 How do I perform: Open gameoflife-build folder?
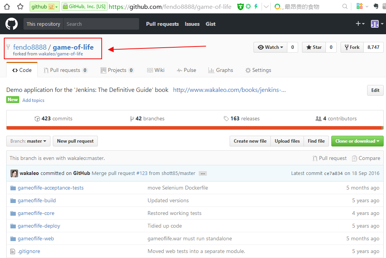pos(37,200)
